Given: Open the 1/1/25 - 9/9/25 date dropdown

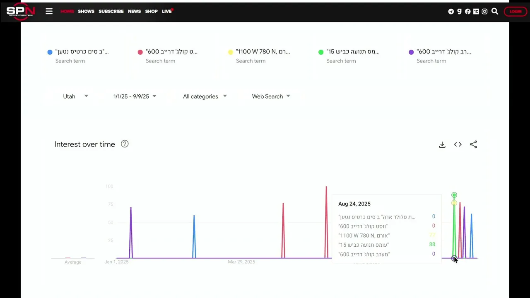Looking at the screenshot, I should (135, 96).
